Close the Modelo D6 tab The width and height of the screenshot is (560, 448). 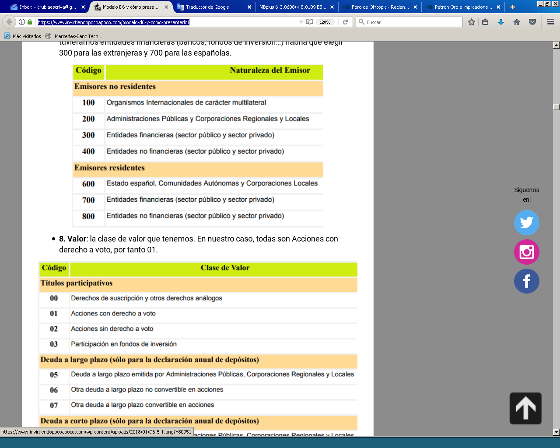pyautogui.click(x=166, y=7)
